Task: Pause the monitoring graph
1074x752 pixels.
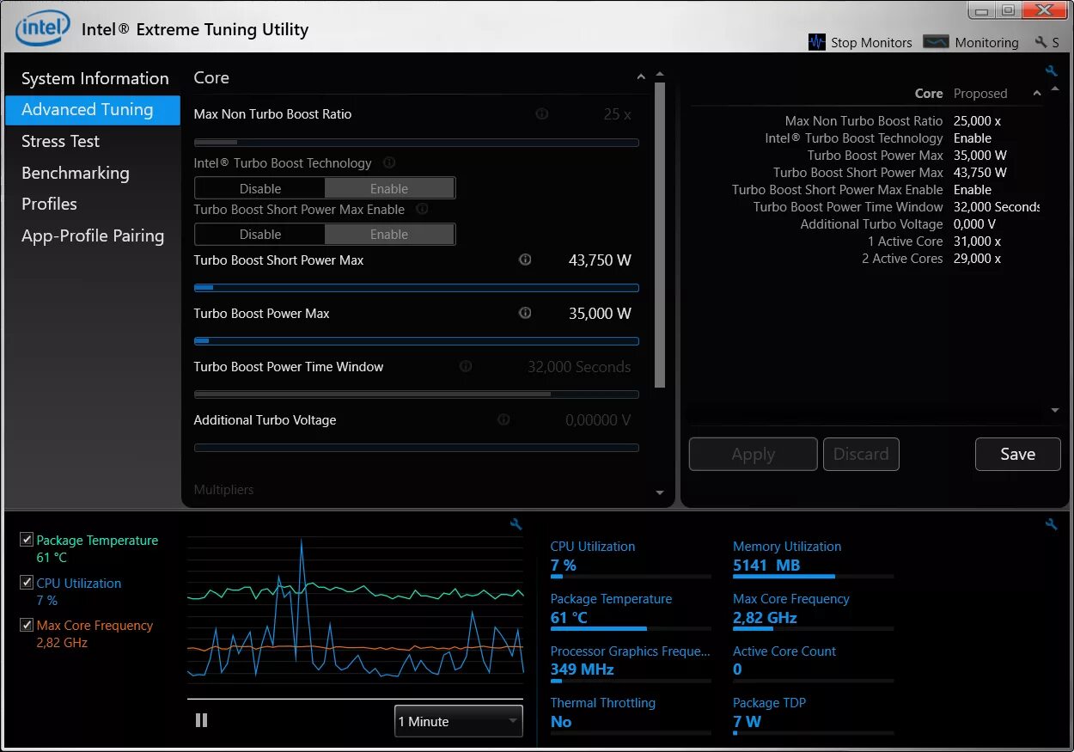Action: click(202, 720)
